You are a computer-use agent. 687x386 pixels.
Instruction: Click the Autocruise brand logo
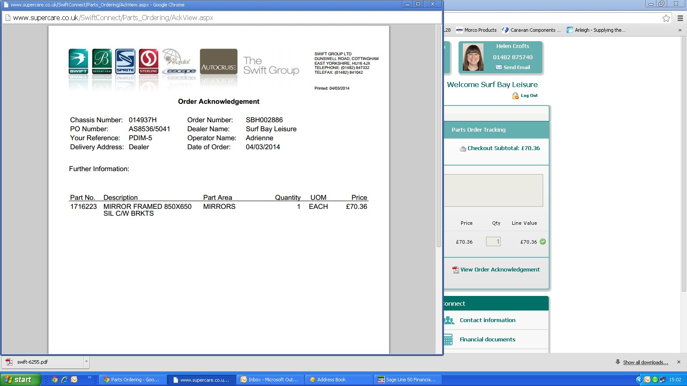pyautogui.click(x=219, y=61)
